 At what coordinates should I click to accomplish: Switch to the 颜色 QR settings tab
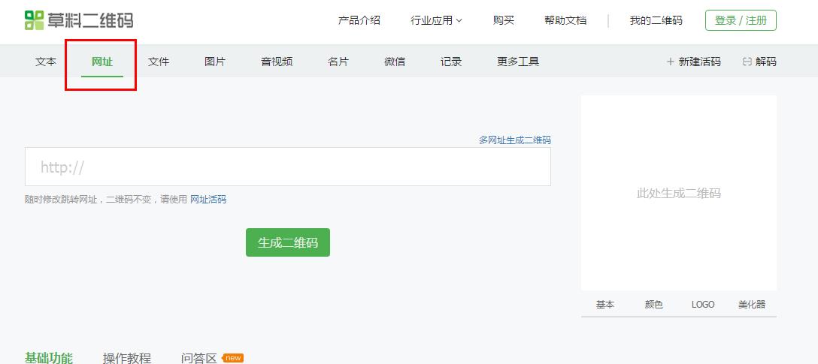click(653, 305)
